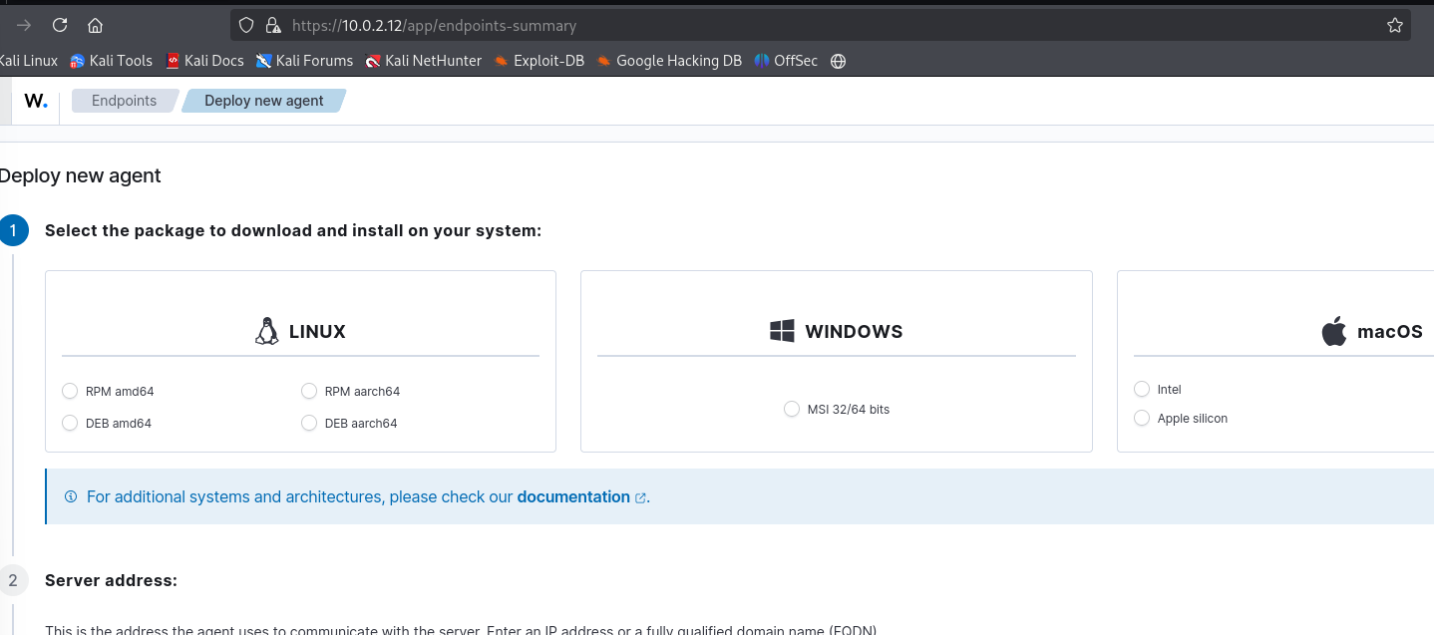
Task: Open the globe bookmark icon
Action: point(838,61)
